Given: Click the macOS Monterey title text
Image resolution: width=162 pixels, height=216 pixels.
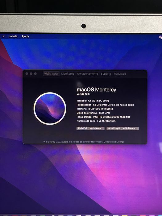Looking at the screenshot, I should tap(96, 90).
